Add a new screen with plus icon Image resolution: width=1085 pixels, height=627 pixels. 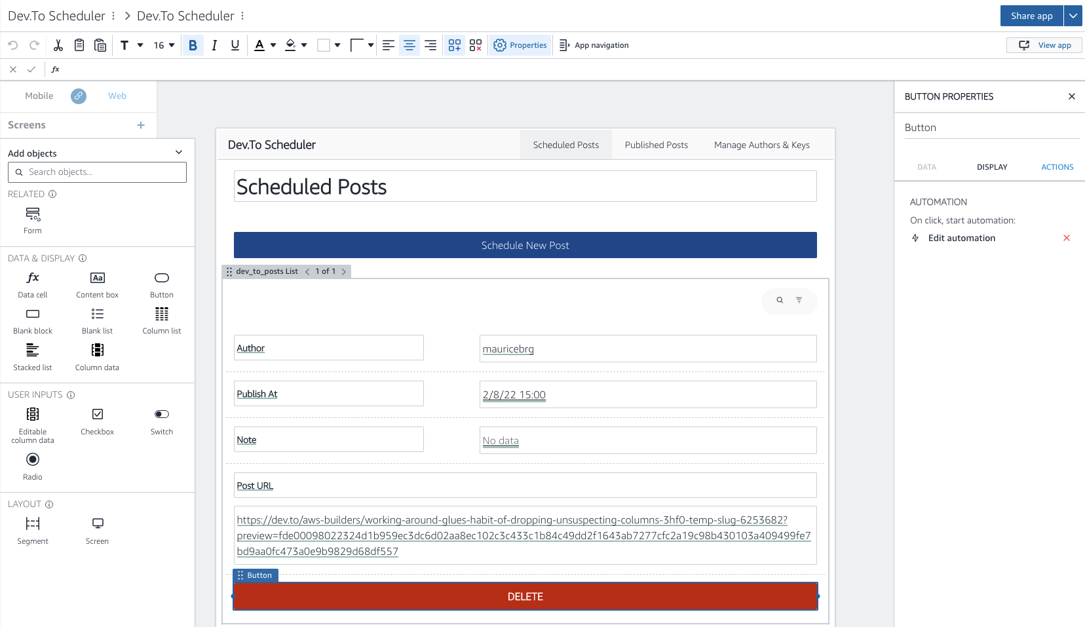click(141, 125)
